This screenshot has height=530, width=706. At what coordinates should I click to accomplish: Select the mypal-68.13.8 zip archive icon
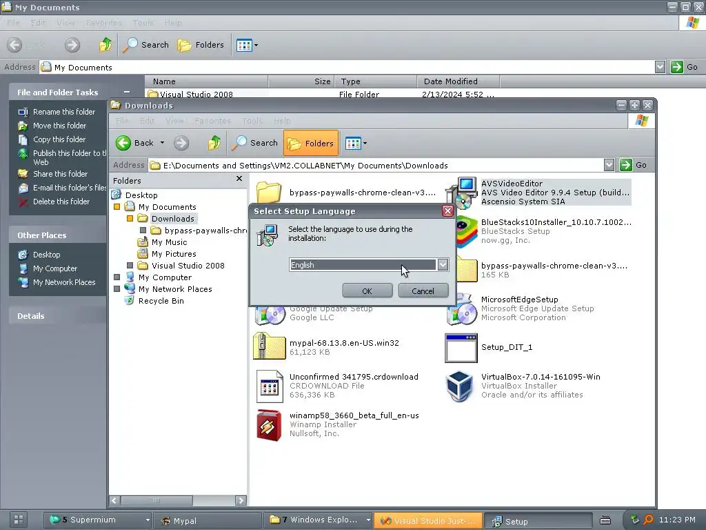[x=270, y=346]
